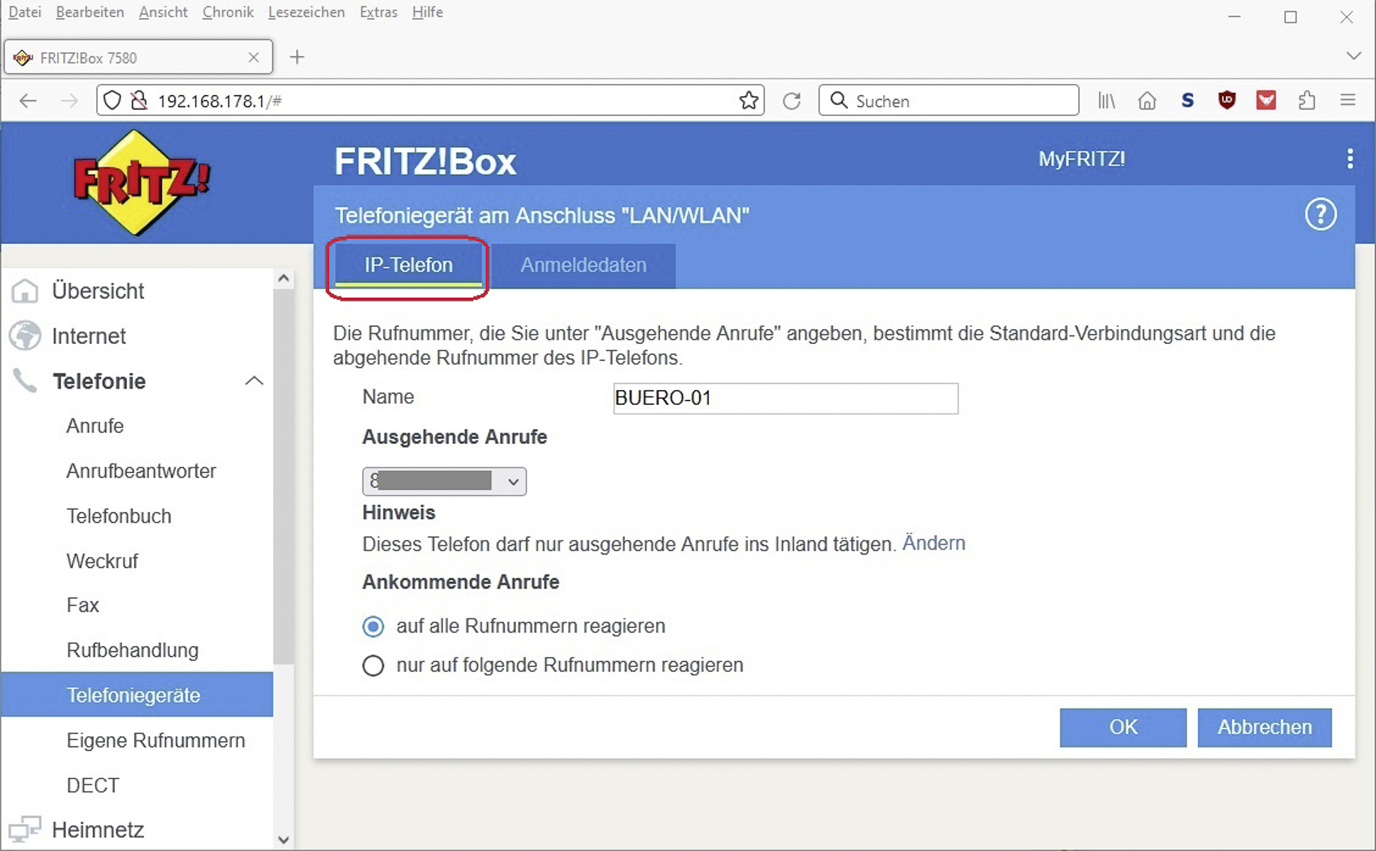Image resolution: width=1376 pixels, height=851 pixels.
Task: Open Anrufe under Telefonie
Action: (x=95, y=426)
